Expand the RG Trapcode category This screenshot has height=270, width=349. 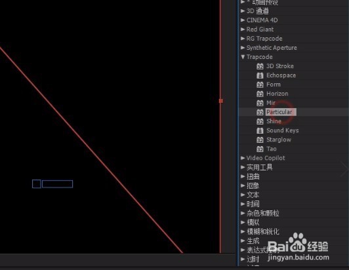pyautogui.click(x=243, y=38)
